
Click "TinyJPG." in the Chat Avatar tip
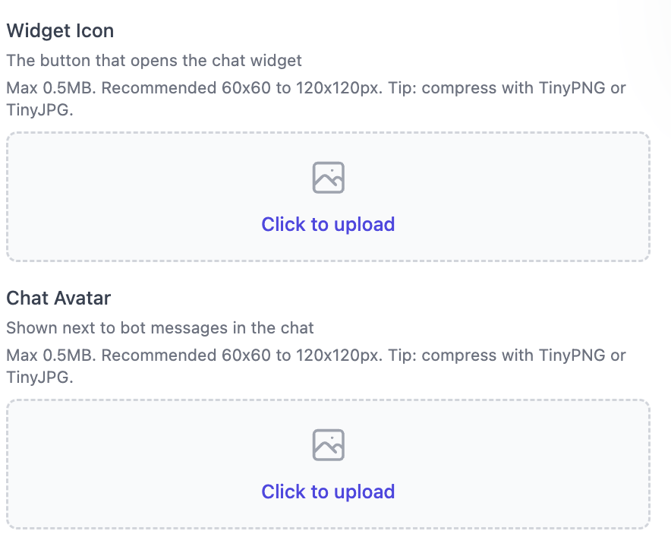click(x=40, y=377)
